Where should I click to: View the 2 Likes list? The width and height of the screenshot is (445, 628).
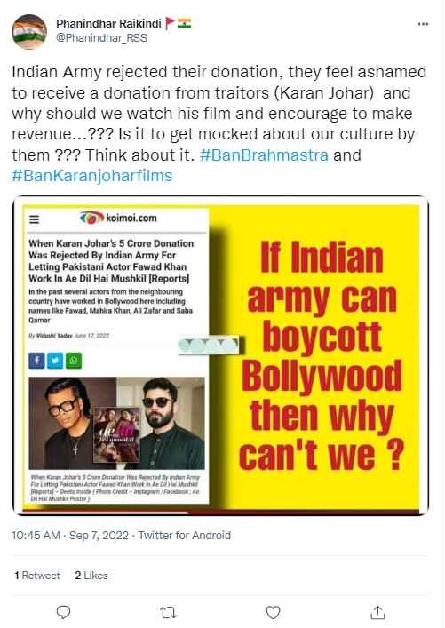pos(91,575)
